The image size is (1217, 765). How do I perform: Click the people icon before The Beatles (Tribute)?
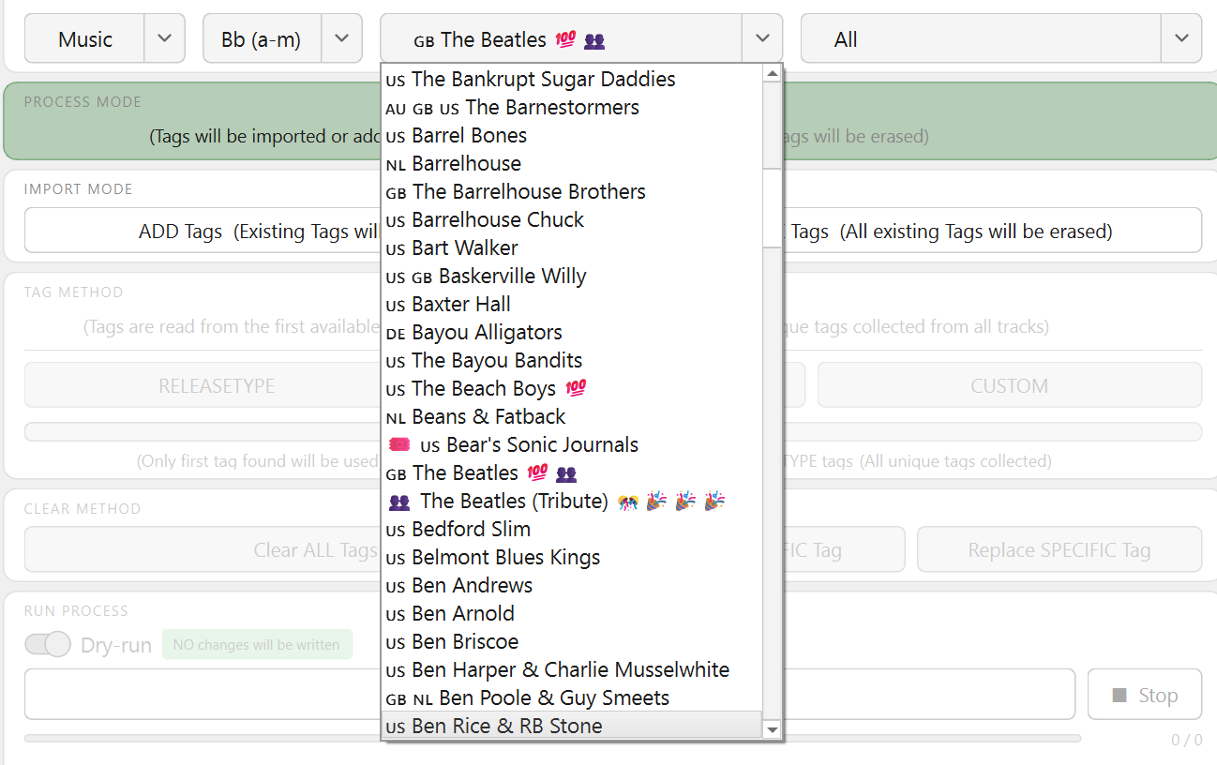click(x=398, y=502)
